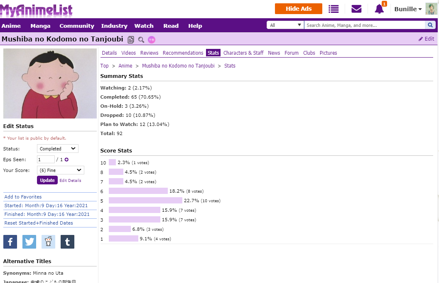Share on Tumblr

(67, 242)
